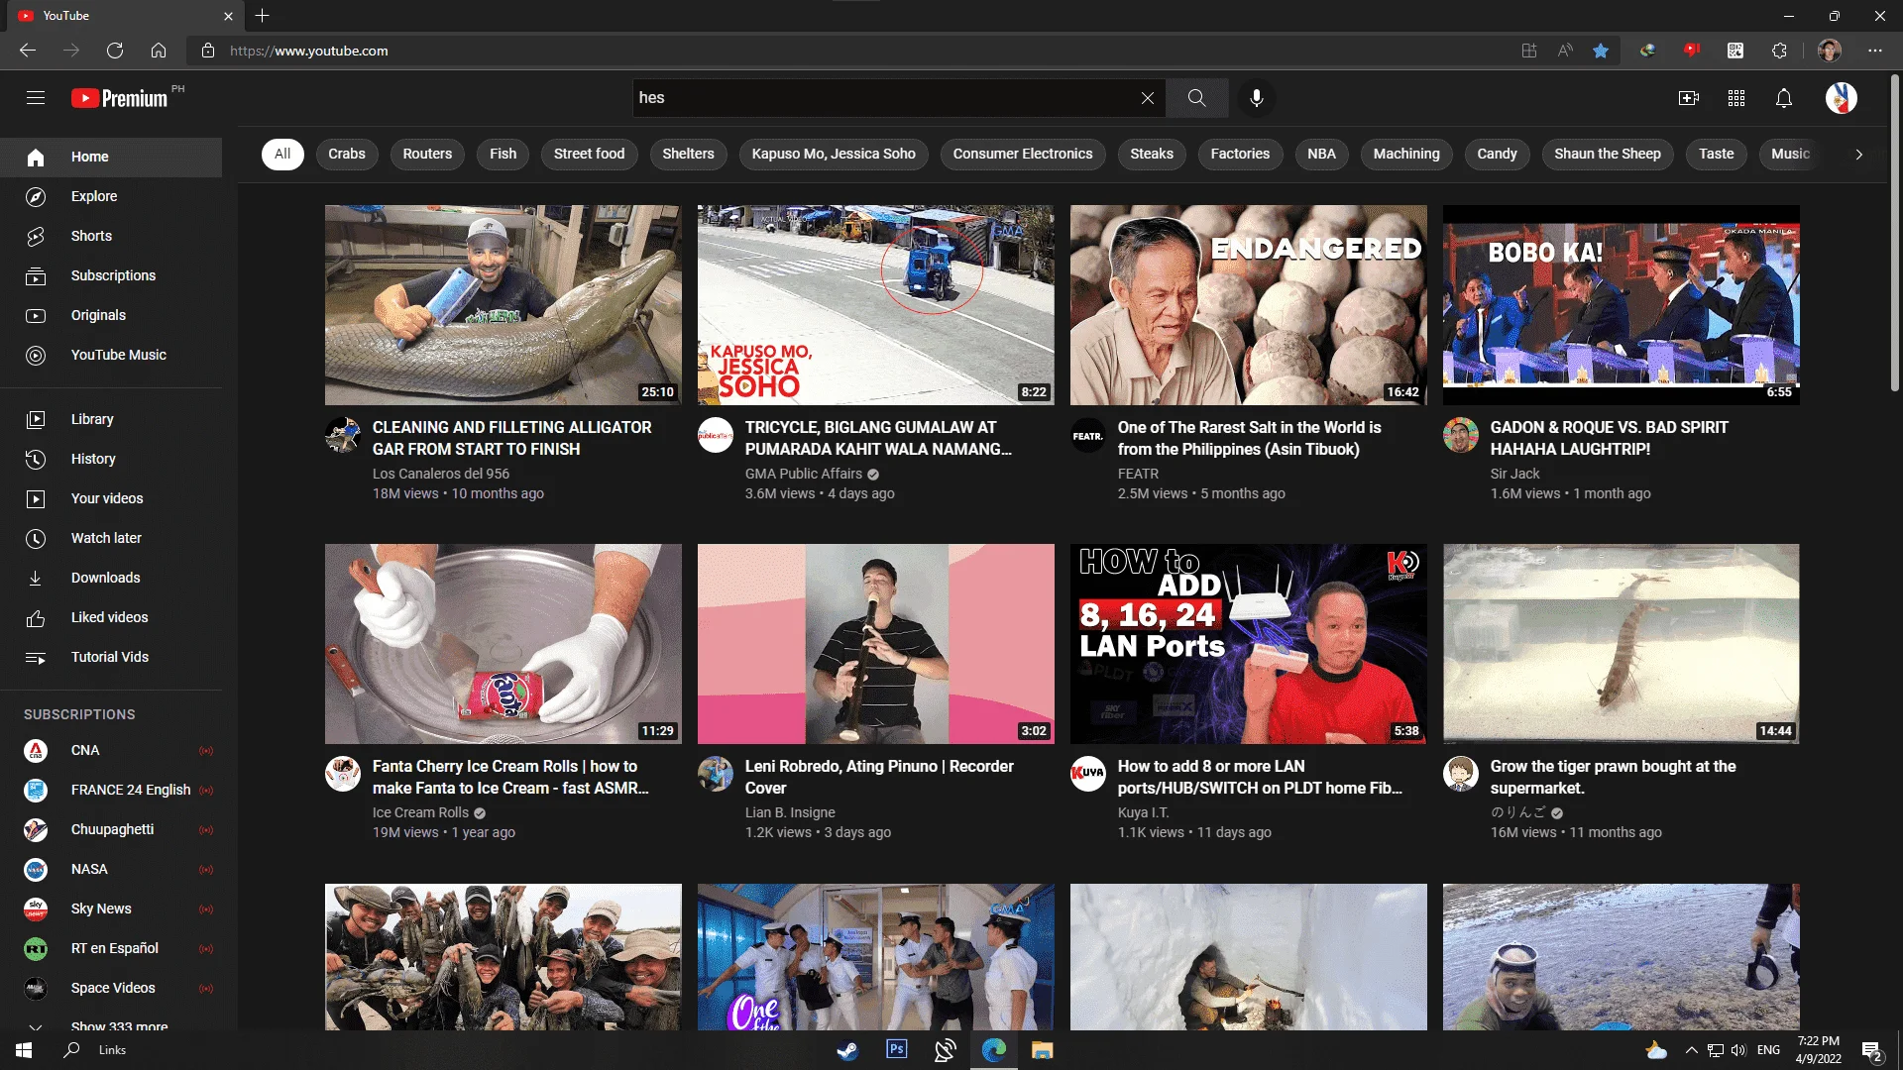Filter by the Shaun the Sheep chip
1903x1070 pixels.
[1607, 154]
